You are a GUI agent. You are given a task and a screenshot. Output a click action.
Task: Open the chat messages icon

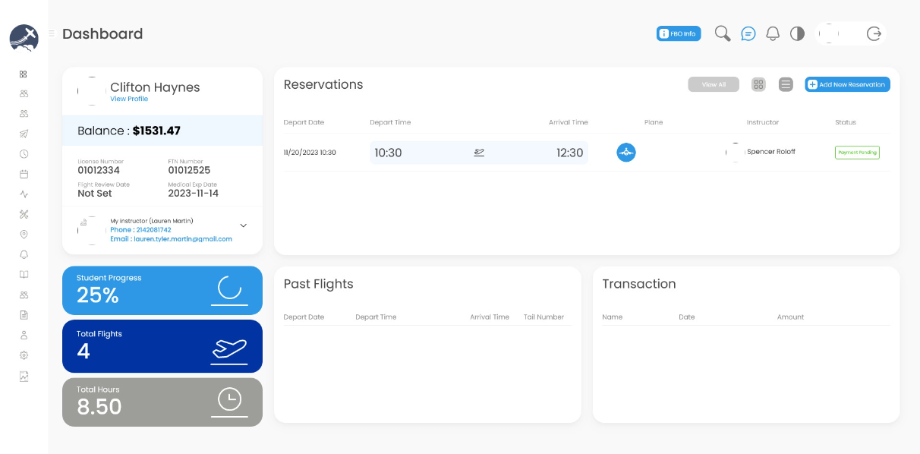click(748, 33)
